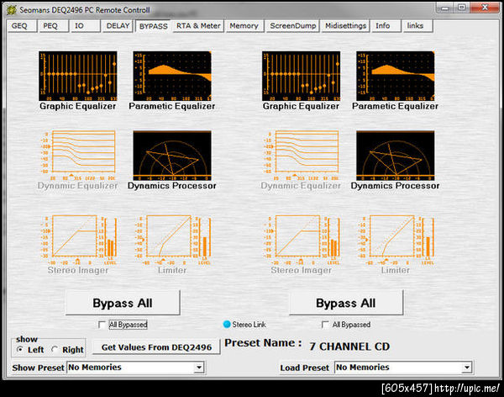Viewport: 504px width, 397px height.
Task: Toggle left channel Stereo Imager icon
Action: (78, 240)
